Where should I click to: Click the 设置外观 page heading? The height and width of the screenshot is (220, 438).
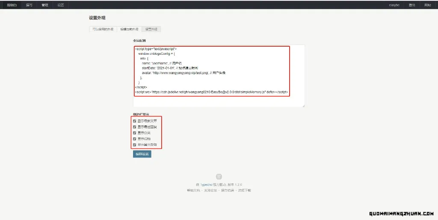click(x=97, y=18)
